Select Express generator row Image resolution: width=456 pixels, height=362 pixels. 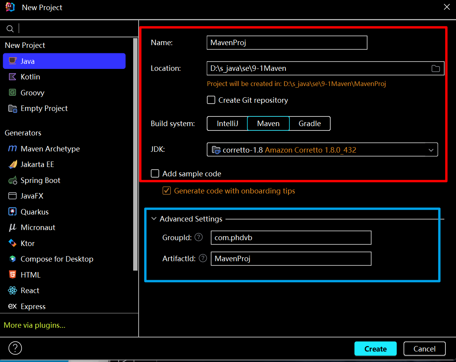(64, 306)
